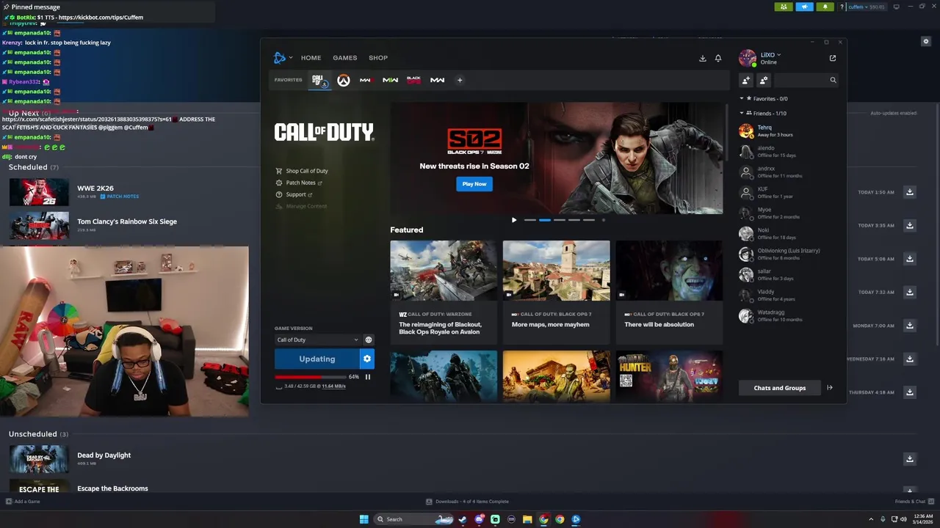
Task: Open friend settings icon beside add friend
Action: (x=764, y=80)
